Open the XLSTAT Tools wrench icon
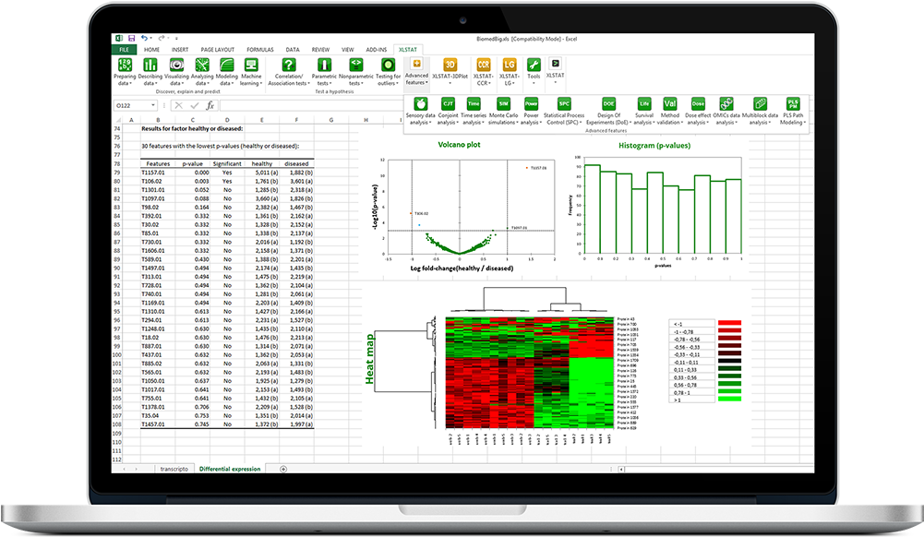This screenshot has height=537, width=924. (534, 65)
